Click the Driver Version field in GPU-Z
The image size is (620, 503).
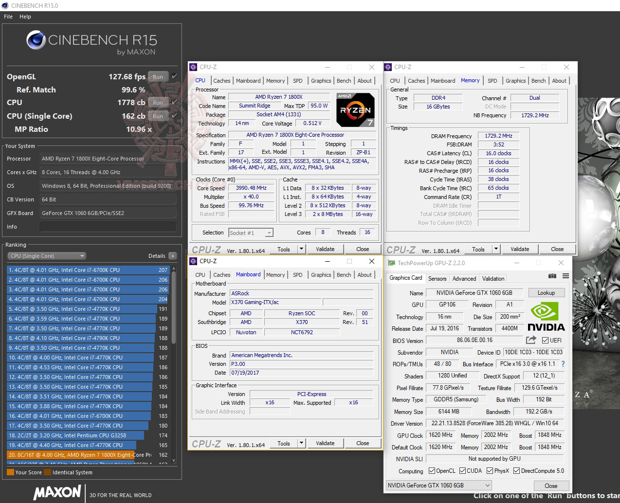[495, 423]
